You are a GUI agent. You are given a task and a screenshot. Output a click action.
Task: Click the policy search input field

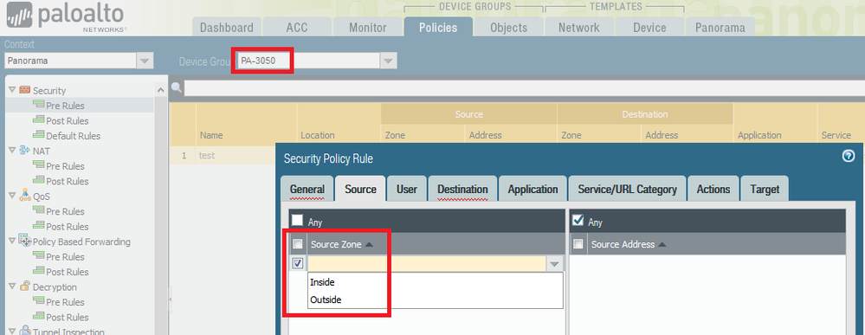[524, 87]
